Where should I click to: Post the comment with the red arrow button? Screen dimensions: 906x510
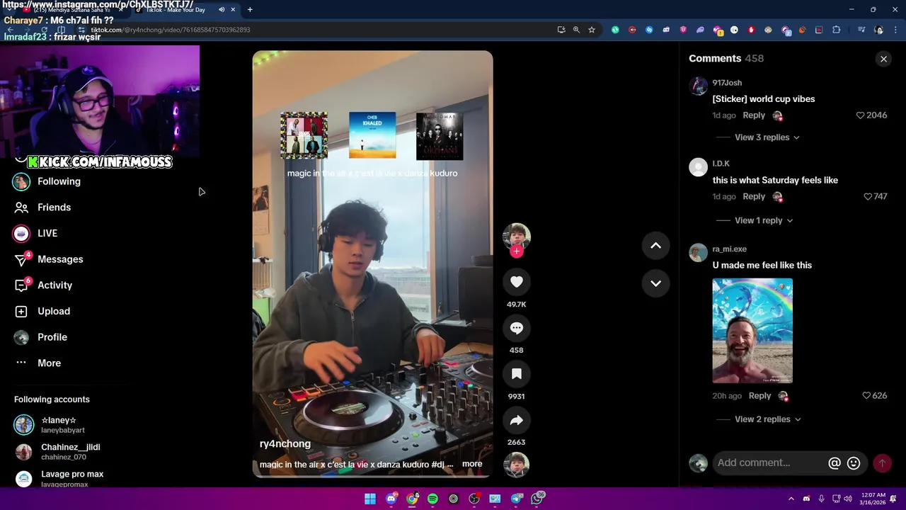[882, 463]
